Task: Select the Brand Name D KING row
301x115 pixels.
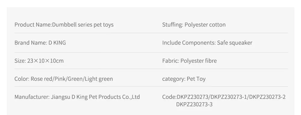Action: click(40, 43)
